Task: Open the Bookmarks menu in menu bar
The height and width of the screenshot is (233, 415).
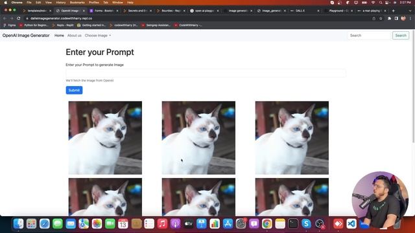Action: pyautogui.click(x=77, y=3)
